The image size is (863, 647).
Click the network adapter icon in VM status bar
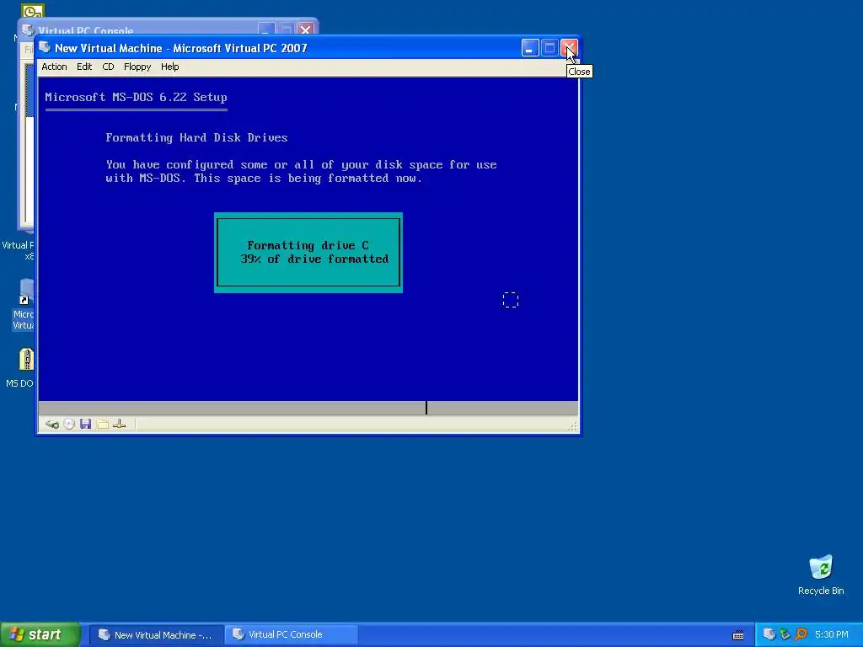[x=120, y=425]
